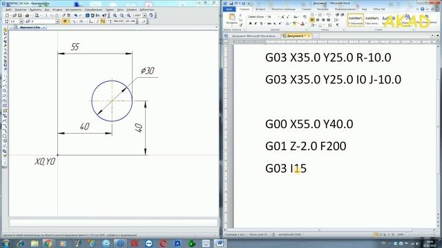Click the Word icon in Windows taskbar
442x248 pixels.
tap(220, 243)
